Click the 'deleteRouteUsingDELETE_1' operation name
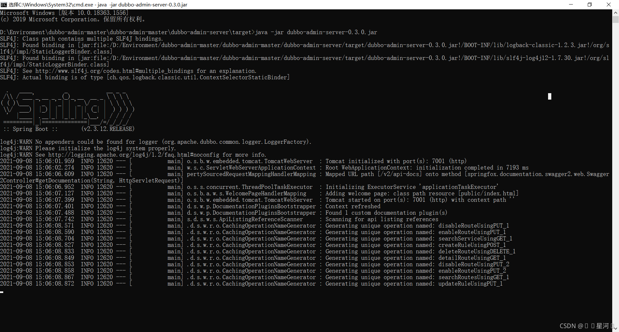This screenshot has height=332, width=619. [477, 251]
